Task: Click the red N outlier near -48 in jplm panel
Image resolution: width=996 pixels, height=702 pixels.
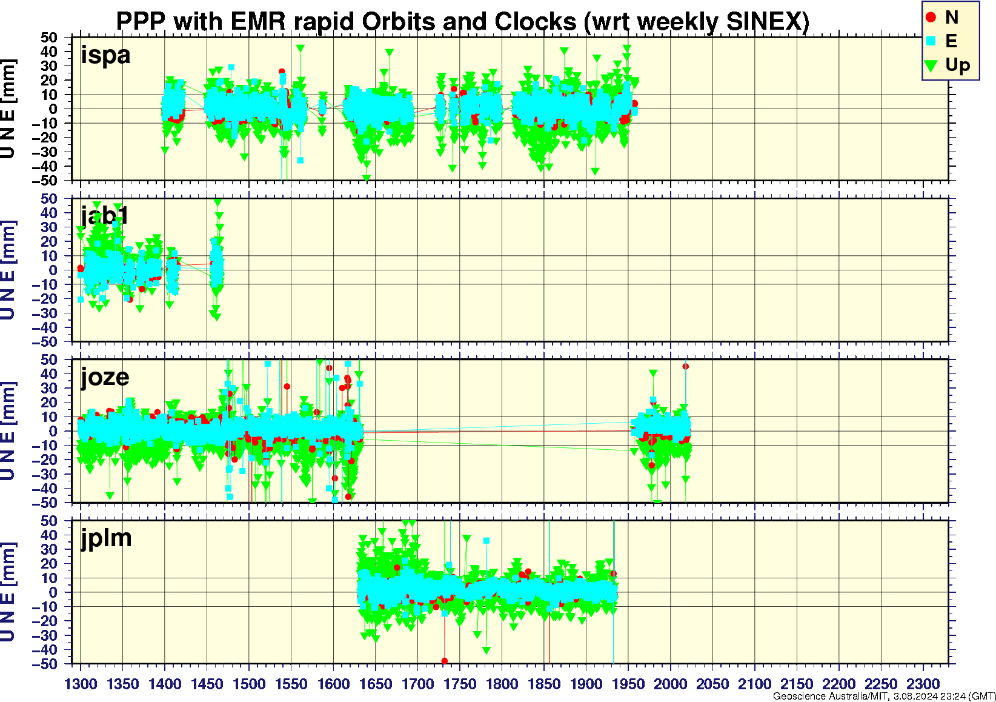Action: pyautogui.click(x=445, y=661)
